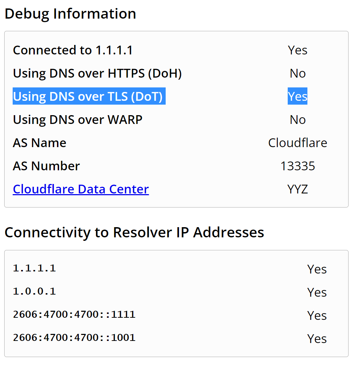The image size is (357, 369).
Task: Click the 'Using DNS over WARP' label
Action: coord(77,120)
